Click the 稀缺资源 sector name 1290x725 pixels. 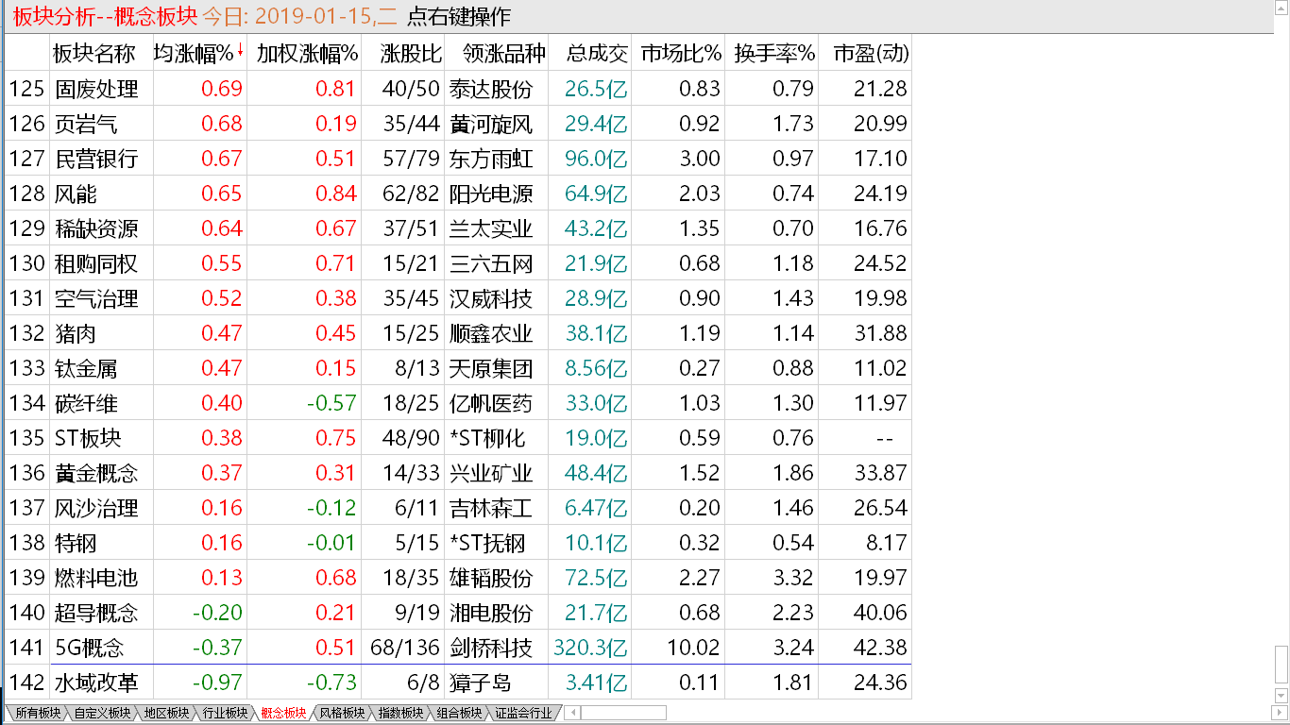click(x=96, y=228)
